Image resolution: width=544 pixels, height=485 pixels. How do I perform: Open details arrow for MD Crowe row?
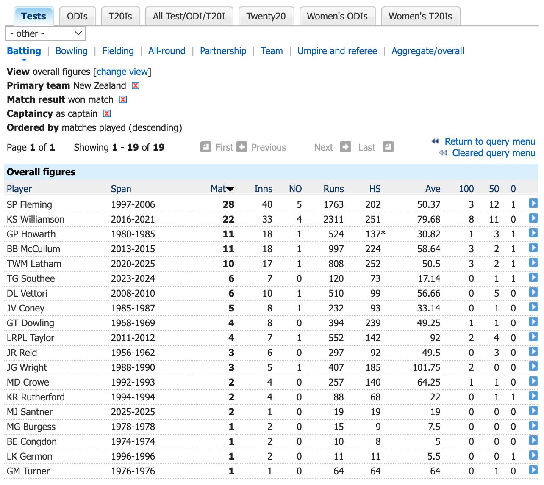533,381
